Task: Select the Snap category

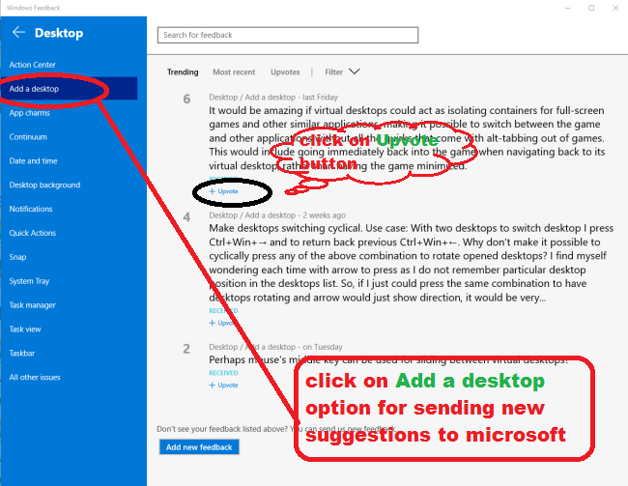Action: (x=17, y=257)
